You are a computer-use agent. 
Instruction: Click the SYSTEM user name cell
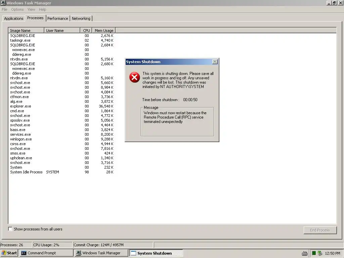tap(52, 172)
